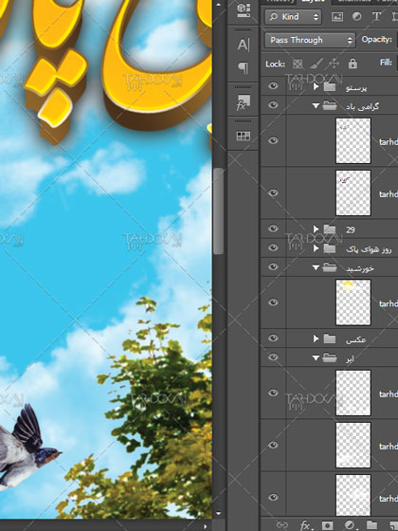Open the Character panel icon
The image size is (398, 531).
(244, 45)
